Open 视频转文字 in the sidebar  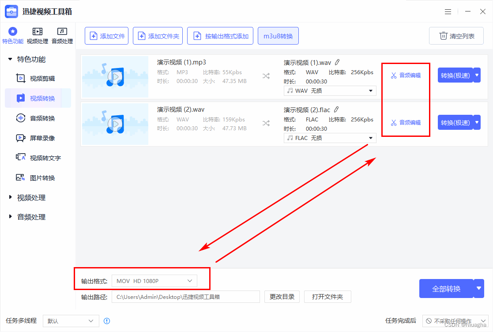click(x=38, y=158)
